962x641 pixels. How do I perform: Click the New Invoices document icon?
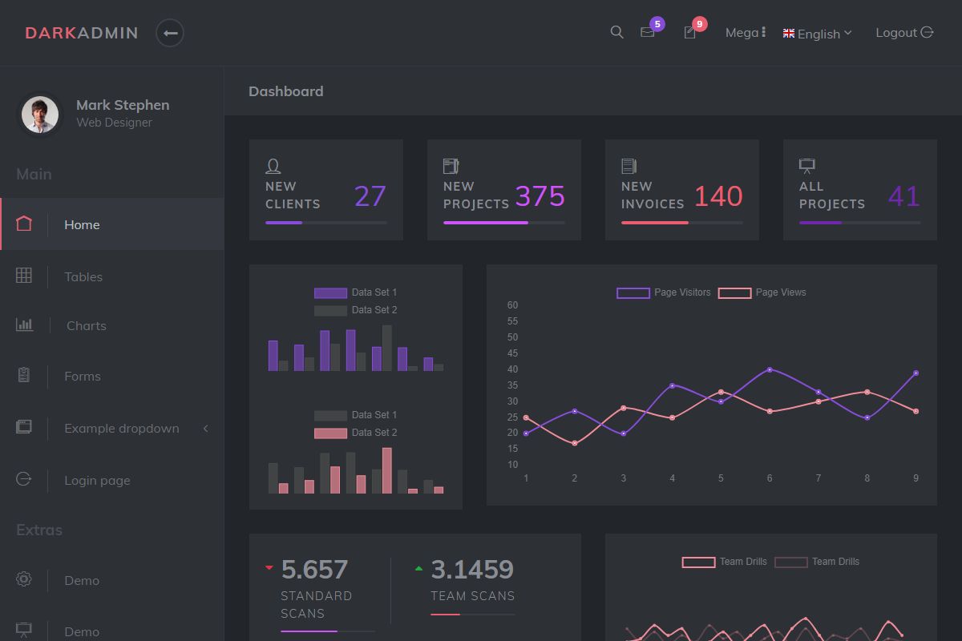(x=629, y=166)
